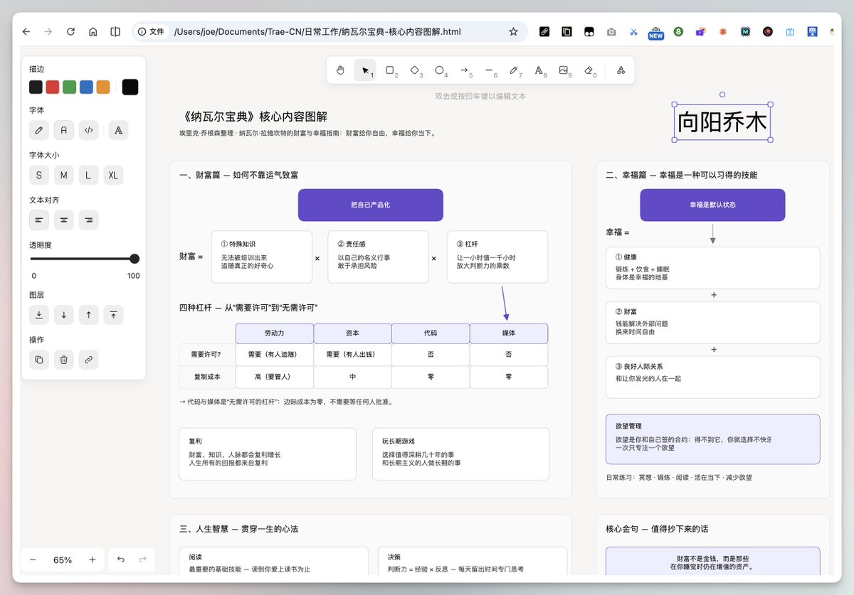Open the current stroke color picker
The height and width of the screenshot is (595, 854).
click(x=130, y=87)
